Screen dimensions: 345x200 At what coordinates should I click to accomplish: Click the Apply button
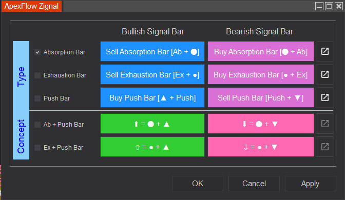click(x=311, y=184)
